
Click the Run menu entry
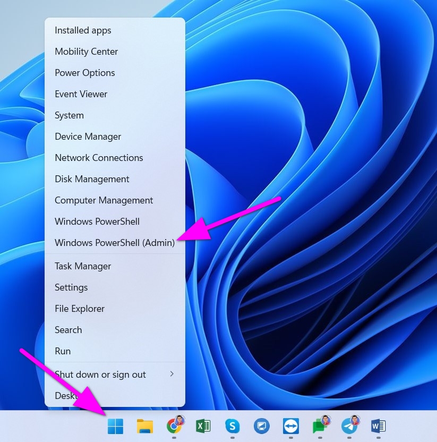click(x=63, y=351)
